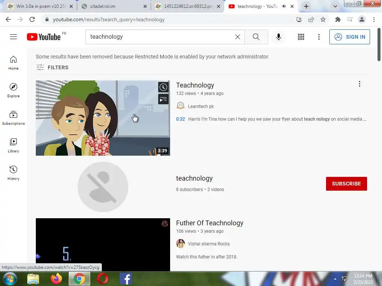Open History in the sidebar
The image size is (382, 286).
13,173
